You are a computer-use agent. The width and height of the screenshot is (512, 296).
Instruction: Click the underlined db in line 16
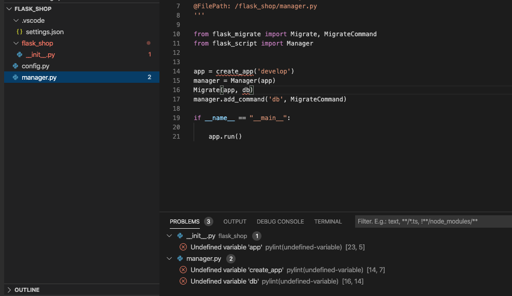tap(246, 90)
